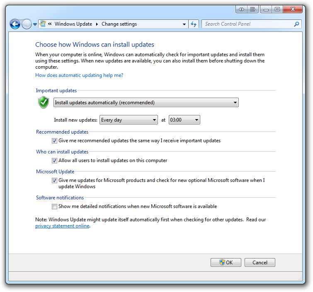Minimize the Change settings window

[266, 9]
